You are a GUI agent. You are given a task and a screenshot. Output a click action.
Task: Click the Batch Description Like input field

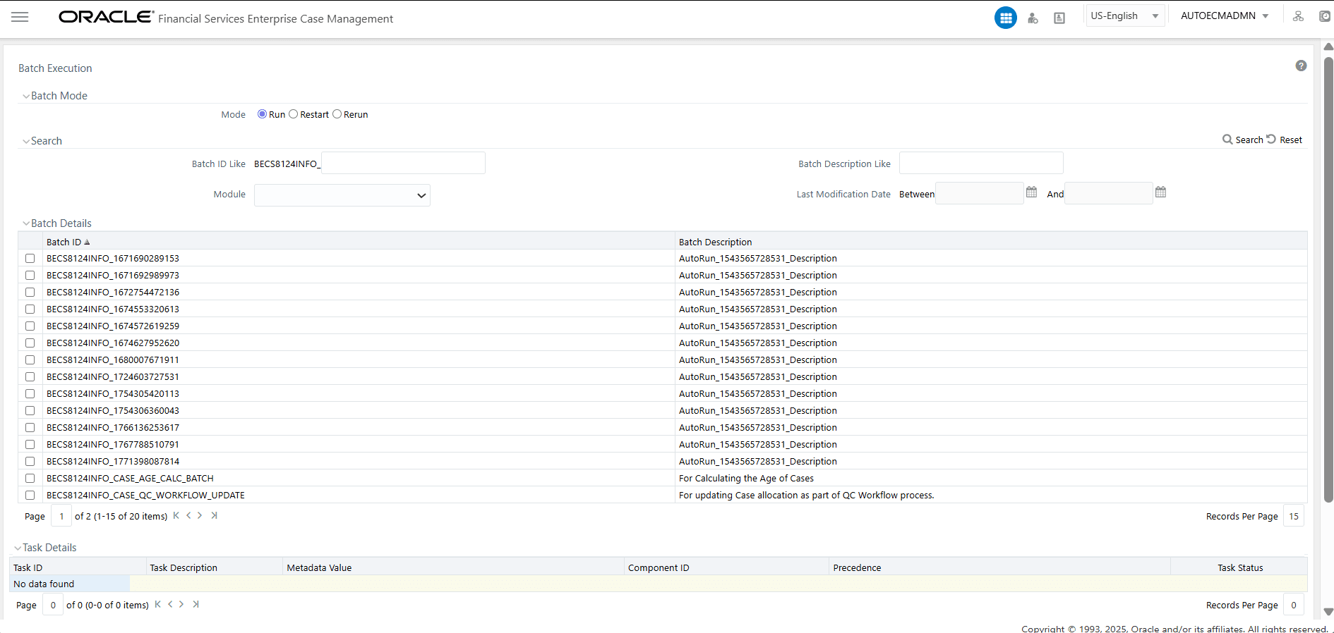[981, 163]
